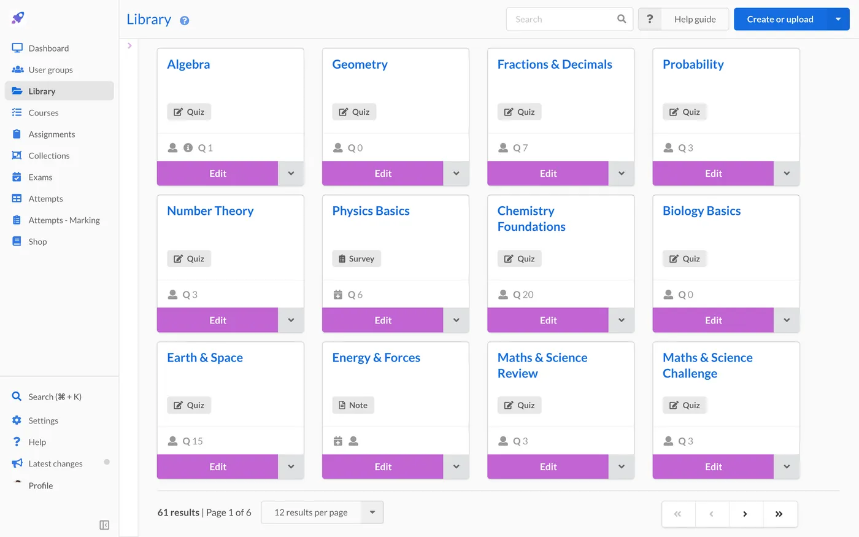Click Edit on the Probability card
The height and width of the screenshot is (537, 859).
[713, 174]
